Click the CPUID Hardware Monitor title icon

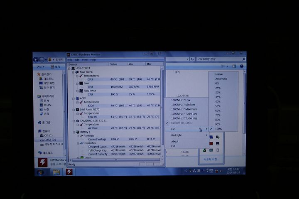click(x=69, y=54)
